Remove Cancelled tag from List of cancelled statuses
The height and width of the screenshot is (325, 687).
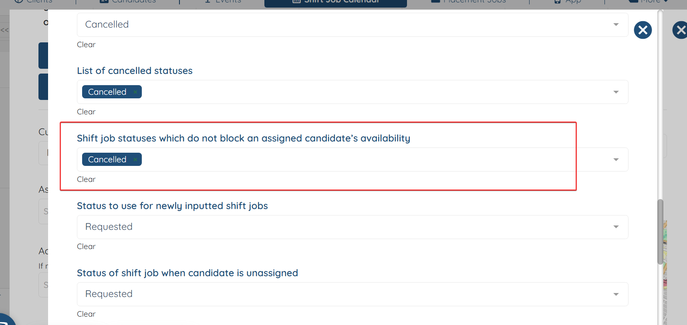pos(135,92)
